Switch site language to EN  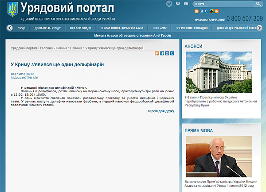(x=186, y=4)
